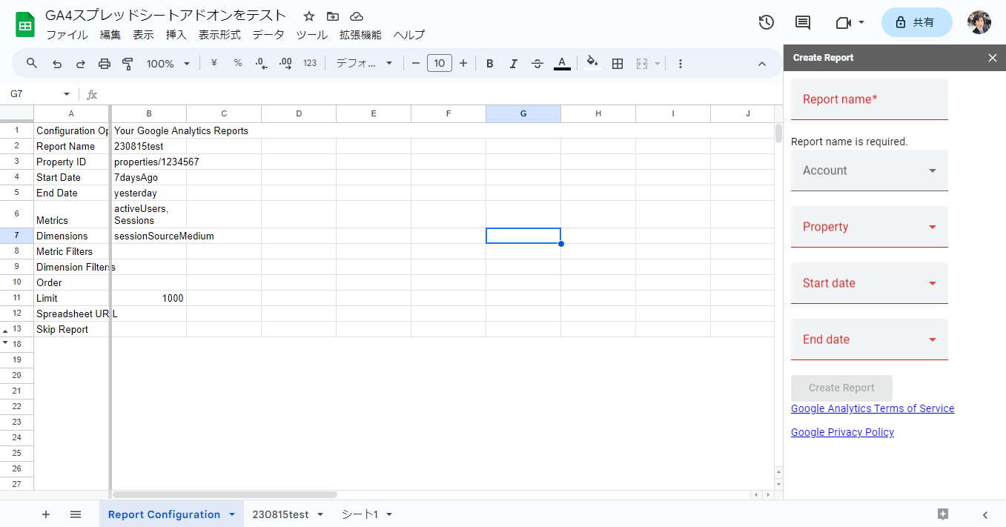Image resolution: width=1006 pixels, height=527 pixels.
Task: Click the Create Report button
Action: (x=841, y=388)
